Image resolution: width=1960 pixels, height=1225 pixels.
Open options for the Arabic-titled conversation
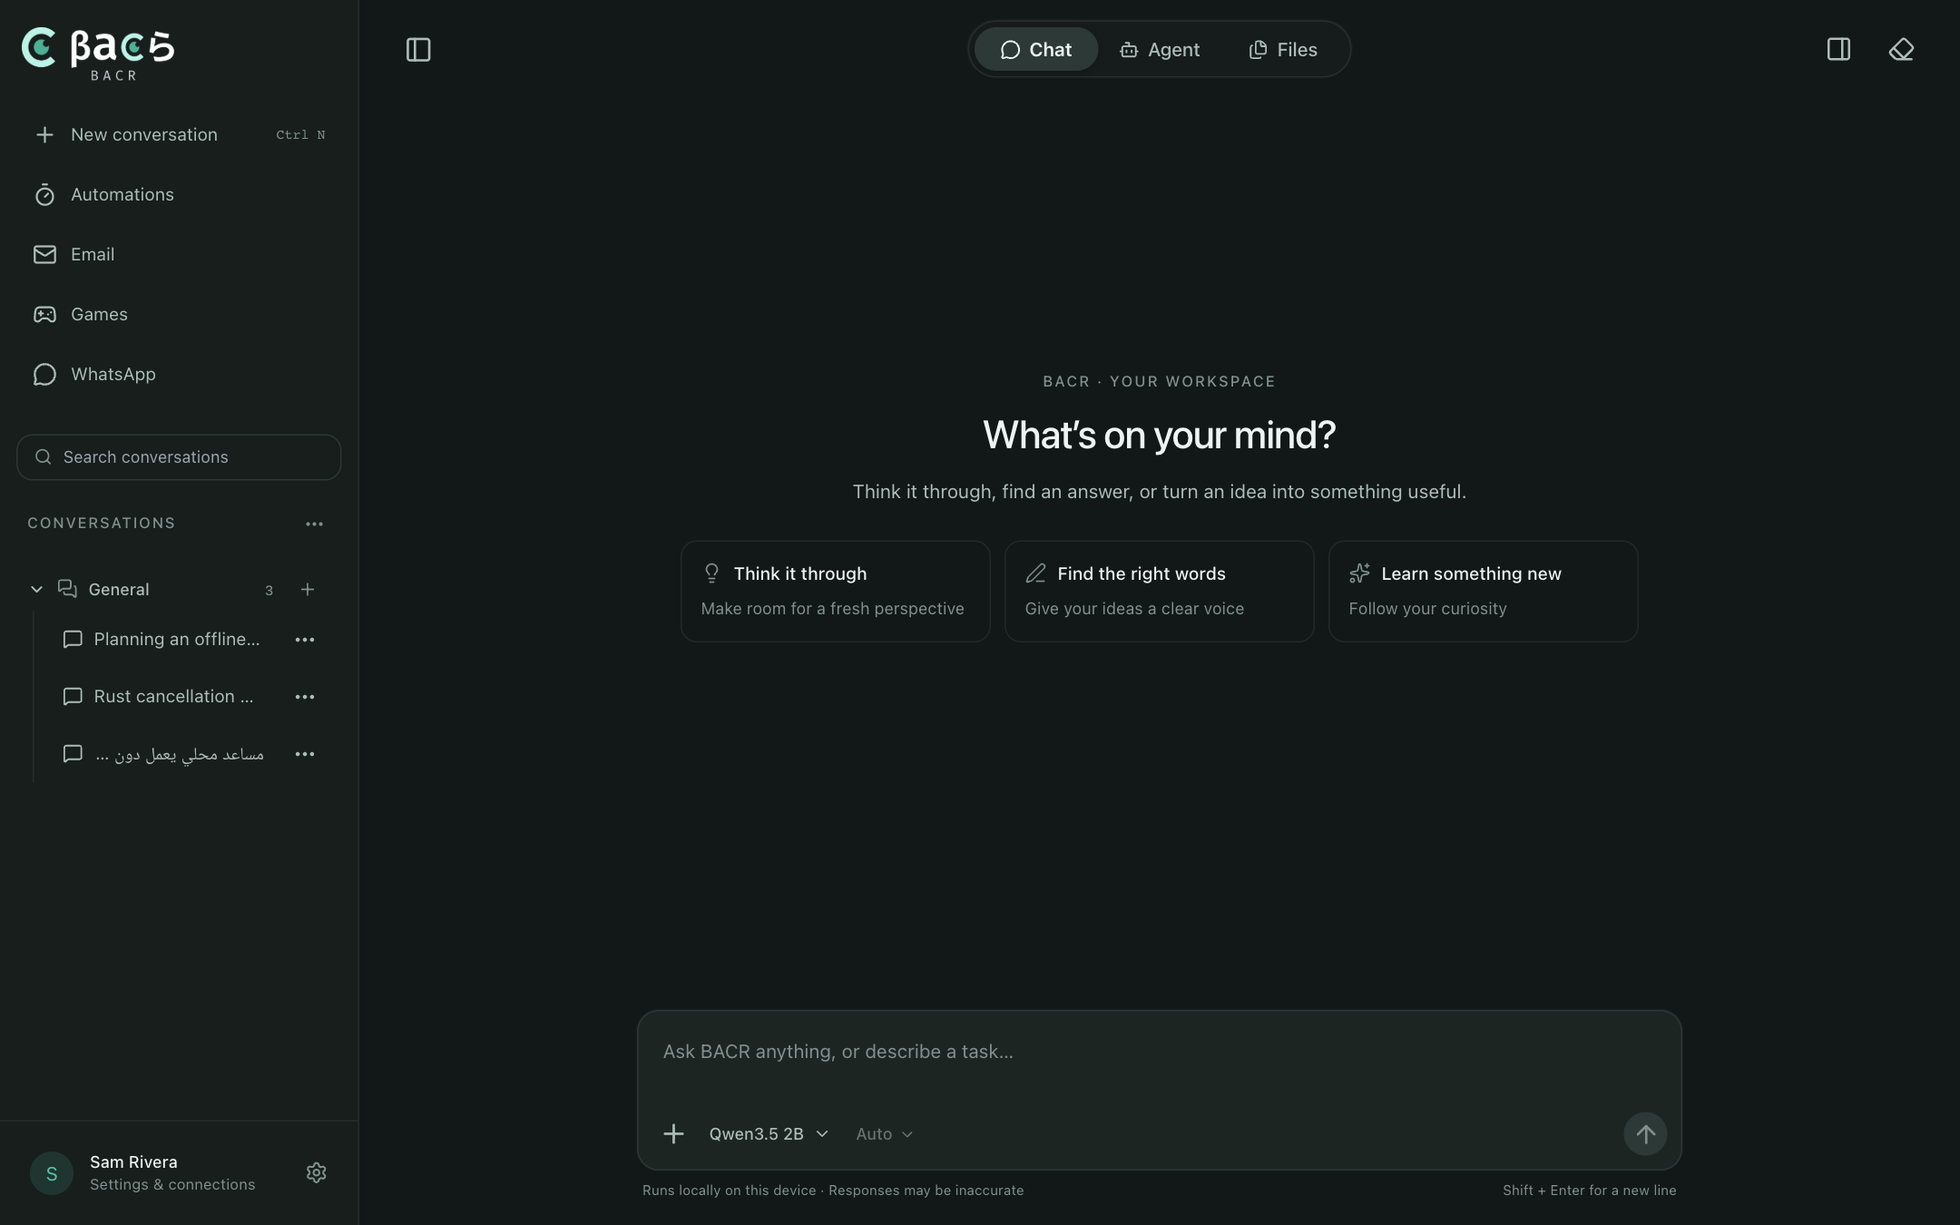pyautogui.click(x=305, y=754)
